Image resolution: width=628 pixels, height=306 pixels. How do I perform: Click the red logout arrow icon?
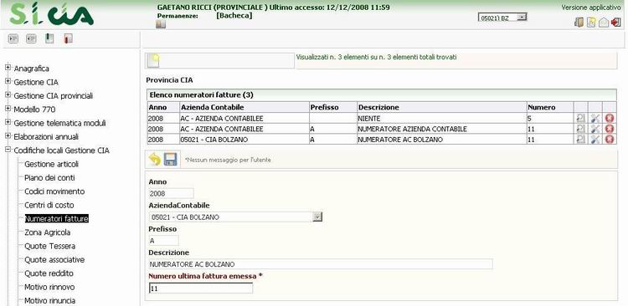pos(616,23)
